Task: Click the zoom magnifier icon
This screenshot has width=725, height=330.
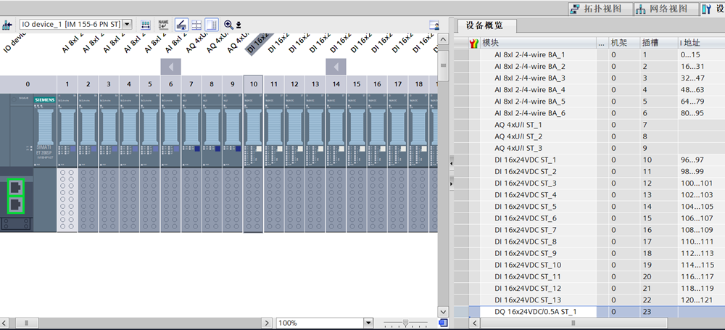Action: [228, 25]
